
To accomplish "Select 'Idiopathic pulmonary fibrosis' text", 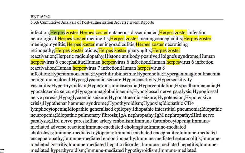I will coord(87,115).
